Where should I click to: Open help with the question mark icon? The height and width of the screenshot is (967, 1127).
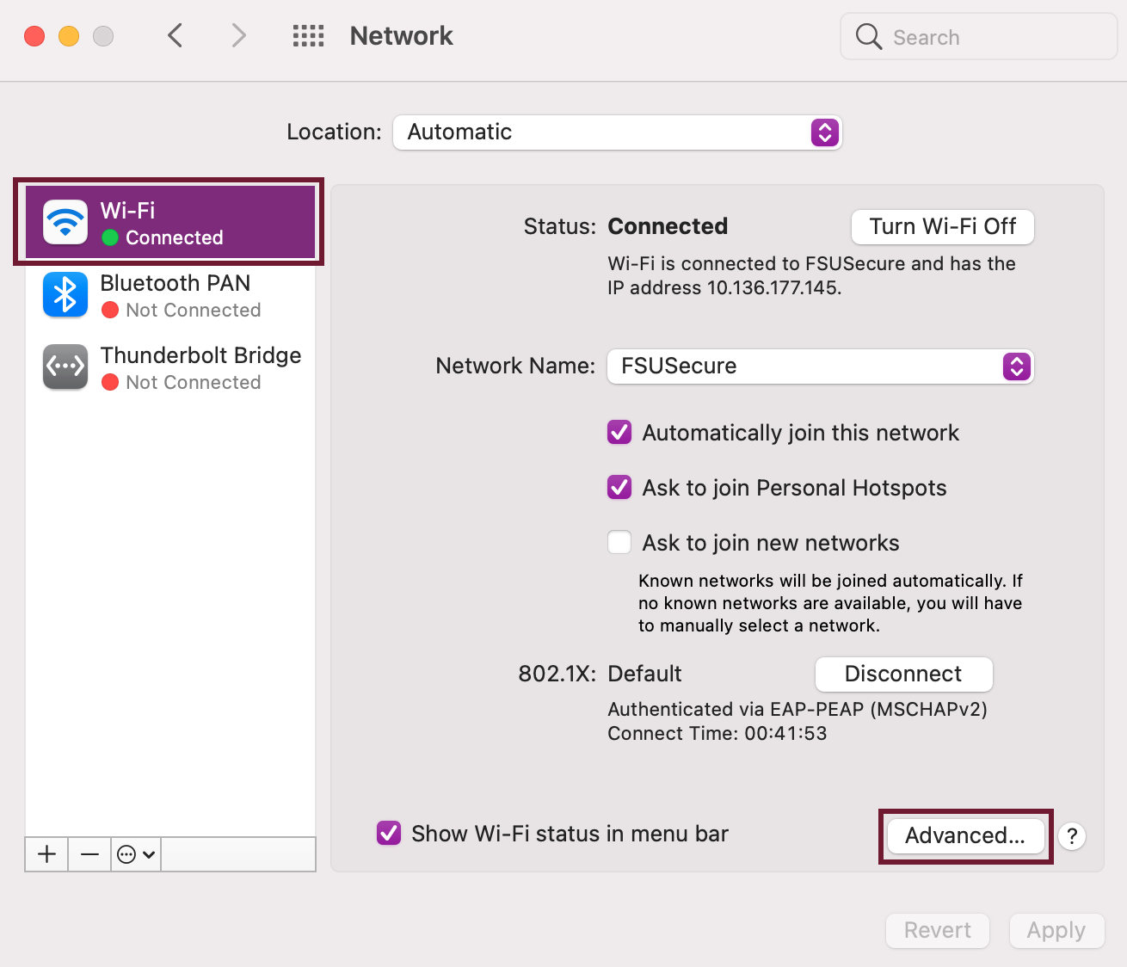tap(1071, 835)
